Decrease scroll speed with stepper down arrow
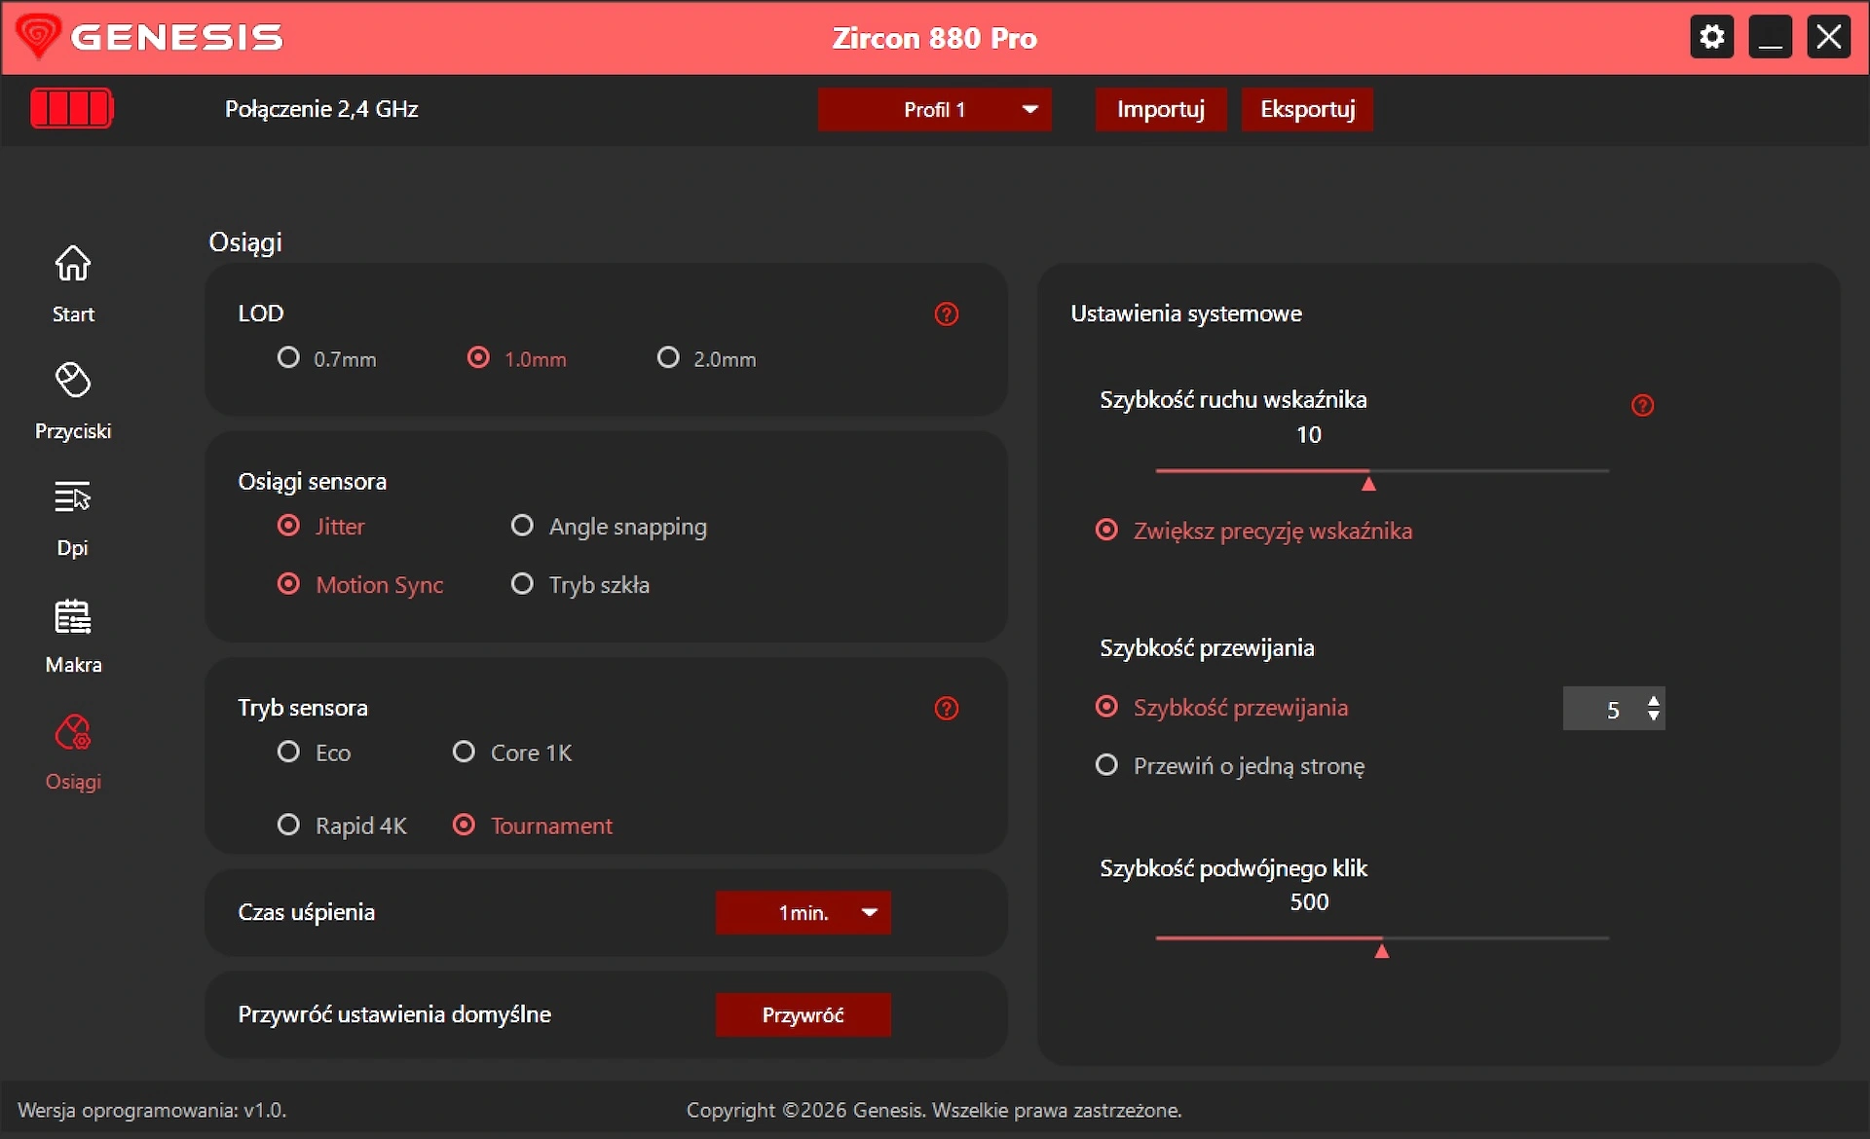Viewport: 1870px width, 1139px height. pos(1654,716)
